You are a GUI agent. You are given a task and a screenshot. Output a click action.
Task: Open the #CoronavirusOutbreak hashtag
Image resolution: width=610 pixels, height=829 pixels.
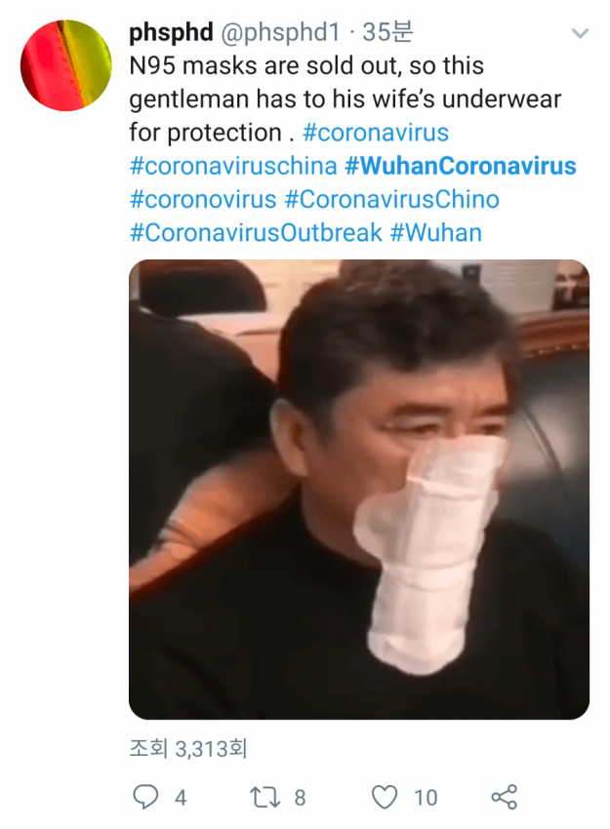[256, 233]
